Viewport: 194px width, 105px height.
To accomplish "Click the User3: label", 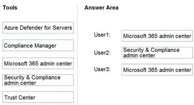I will click(102, 69).
